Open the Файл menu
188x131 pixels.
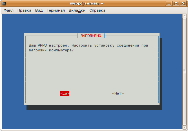coord(8,10)
